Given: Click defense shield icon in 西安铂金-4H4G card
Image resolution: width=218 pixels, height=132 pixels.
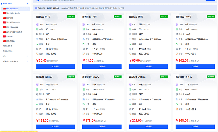Looking at the screenshot, I should click(37, 54).
